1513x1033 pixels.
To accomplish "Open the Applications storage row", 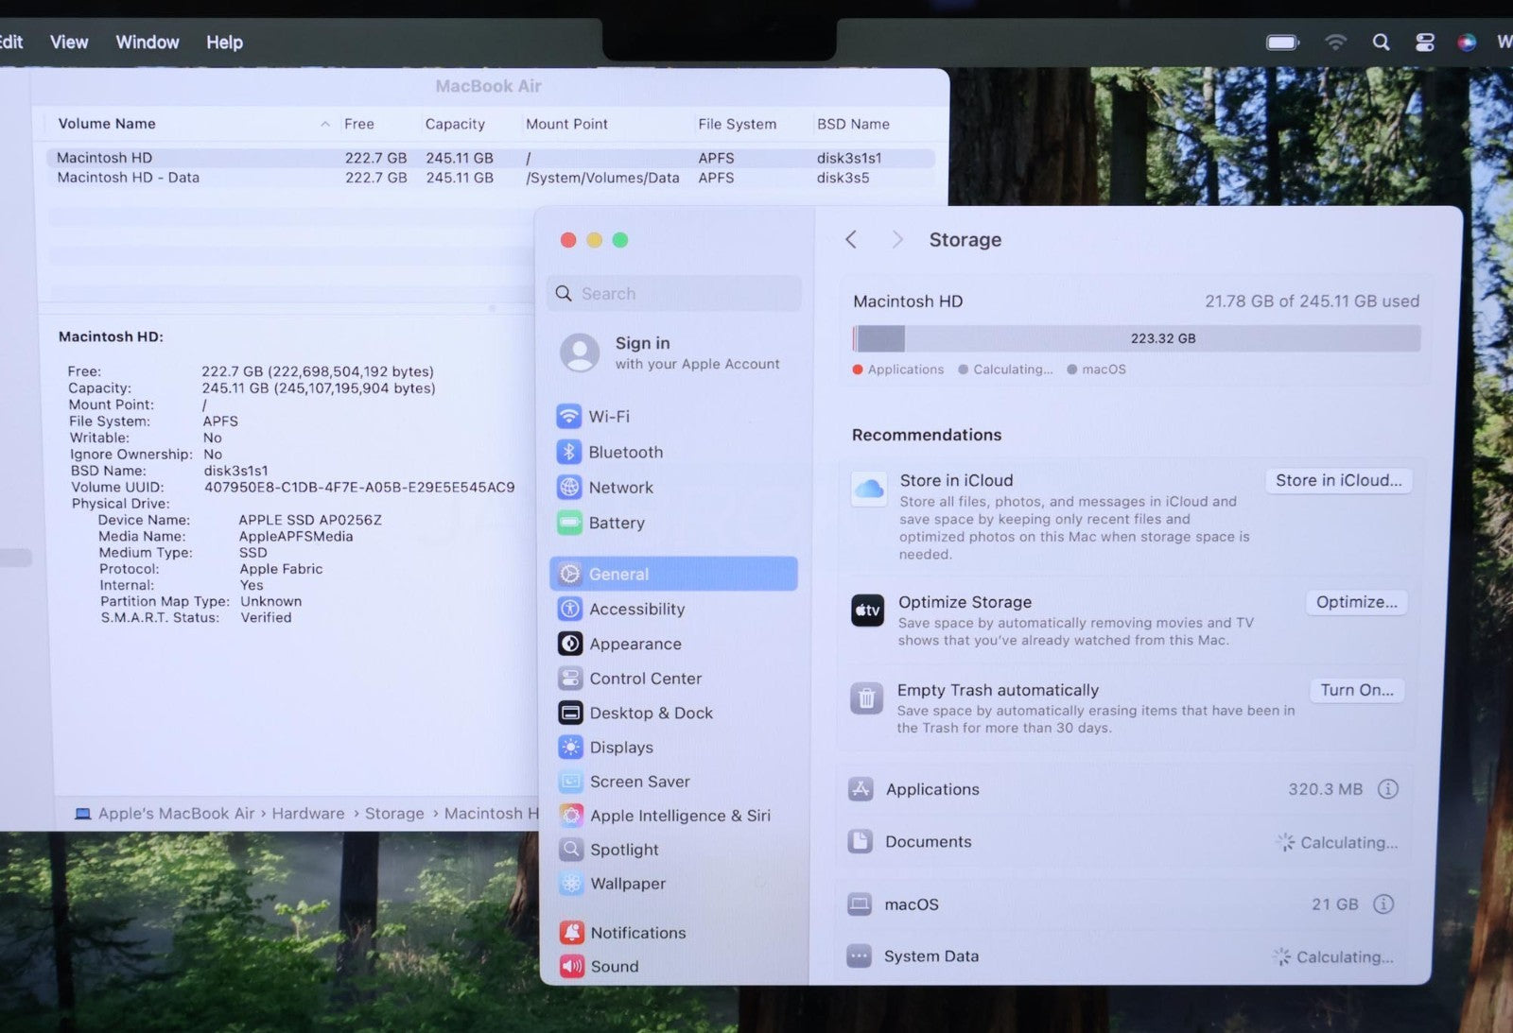I will pyautogui.click(x=1122, y=789).
